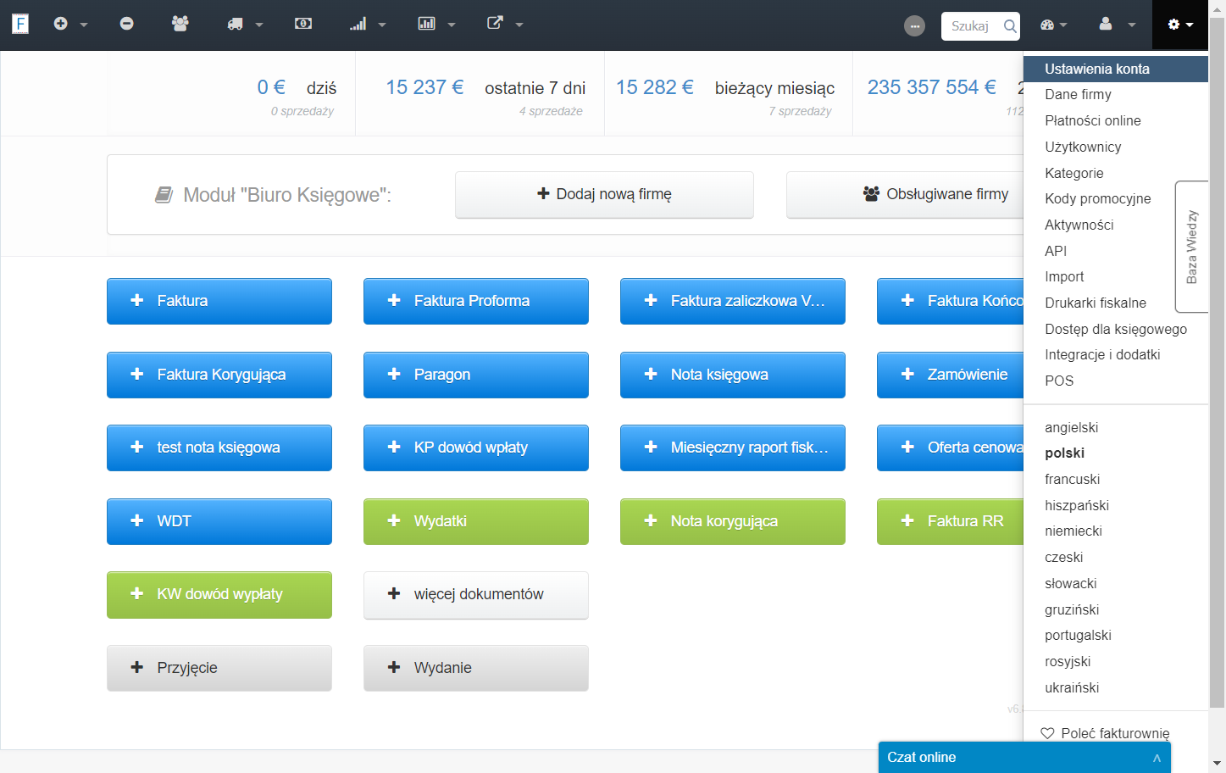Click the round ellipsis icon in navbar

click(914, 26)
